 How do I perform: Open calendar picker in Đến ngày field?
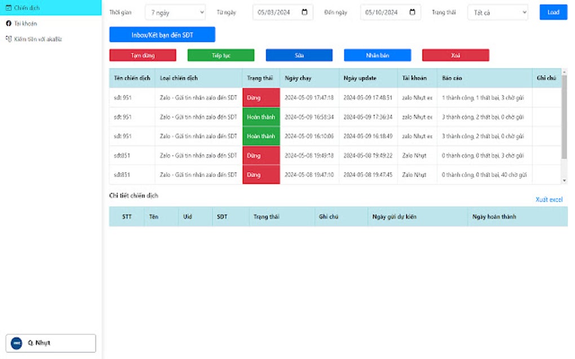tap(412, 12)
